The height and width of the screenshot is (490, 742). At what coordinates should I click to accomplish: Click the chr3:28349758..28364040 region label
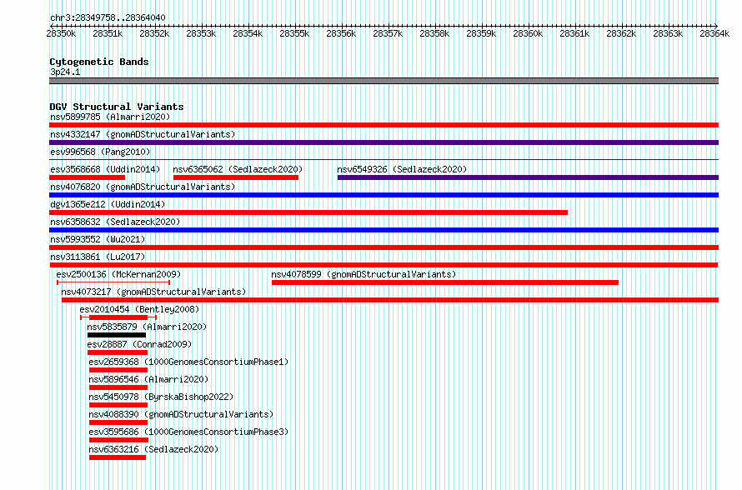(108, 18)
